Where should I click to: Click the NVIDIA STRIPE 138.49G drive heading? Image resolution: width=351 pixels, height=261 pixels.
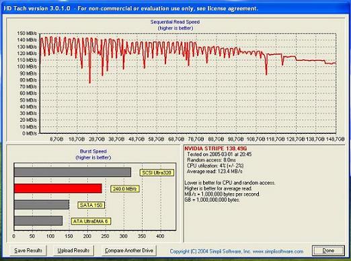tap(216, 149)
